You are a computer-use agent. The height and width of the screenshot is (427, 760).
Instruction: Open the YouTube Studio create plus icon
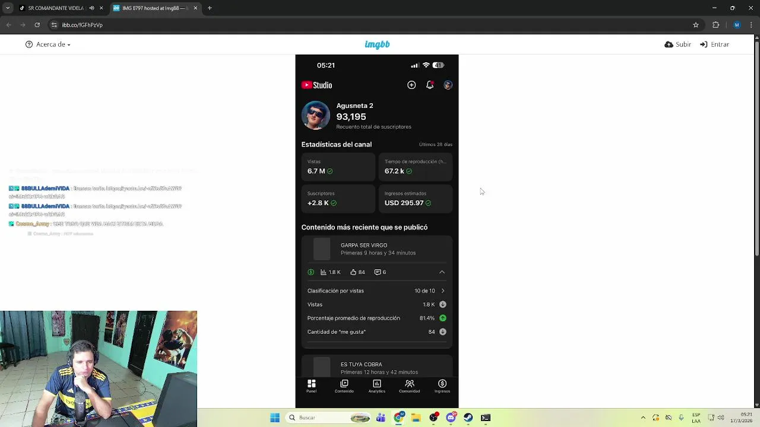[x=411, y=85]
